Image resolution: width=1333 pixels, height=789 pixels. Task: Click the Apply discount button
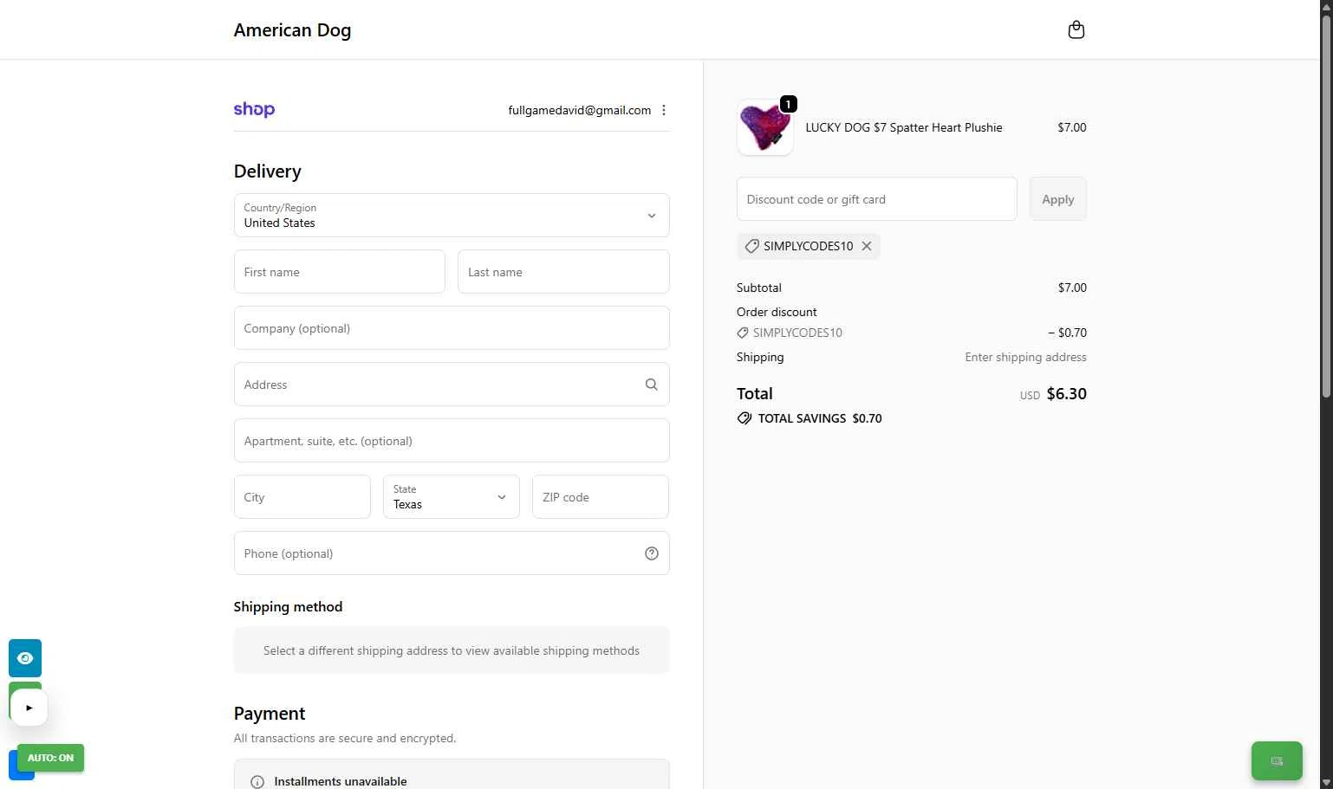coord(1057,199)
